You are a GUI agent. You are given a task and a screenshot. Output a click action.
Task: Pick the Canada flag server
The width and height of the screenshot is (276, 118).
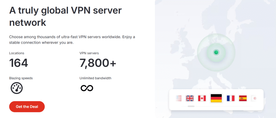pos(202,98)
